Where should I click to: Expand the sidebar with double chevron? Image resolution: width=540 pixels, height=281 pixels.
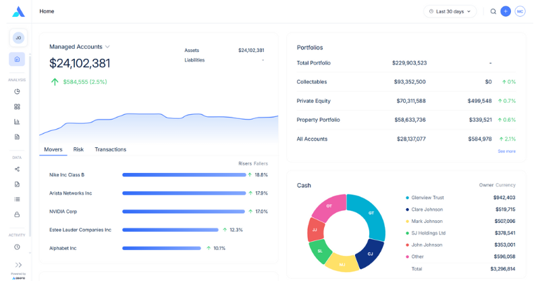pyautogui.click(x=18, y=265)
